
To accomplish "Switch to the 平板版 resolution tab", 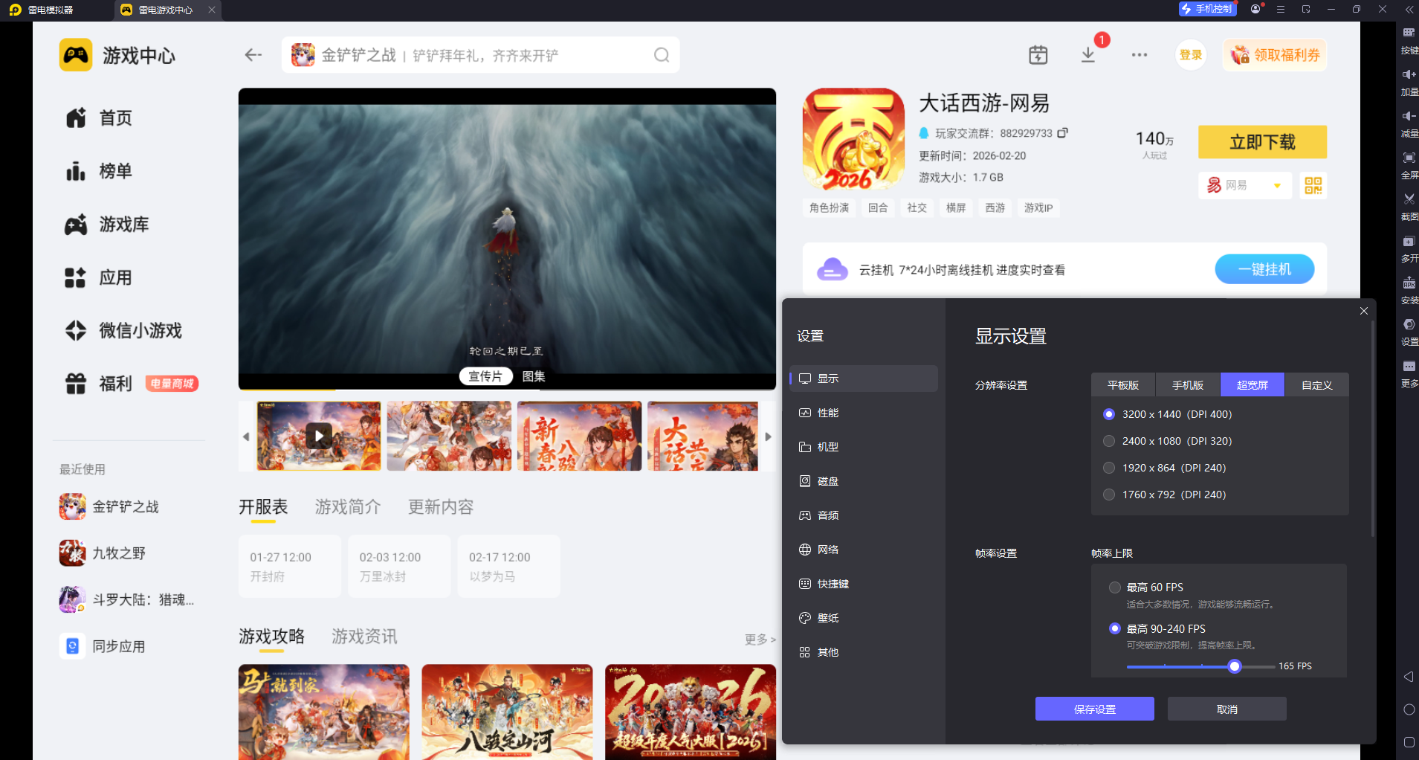I will pyautogui.click(x=1123, y=384).
